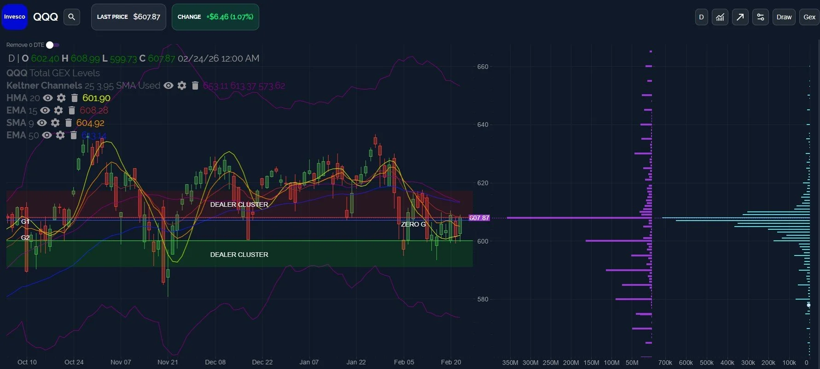Viewport: 820px width, 369px height.
Task: Open EMA 15 settings gear
Action: (x=58, y=110)
